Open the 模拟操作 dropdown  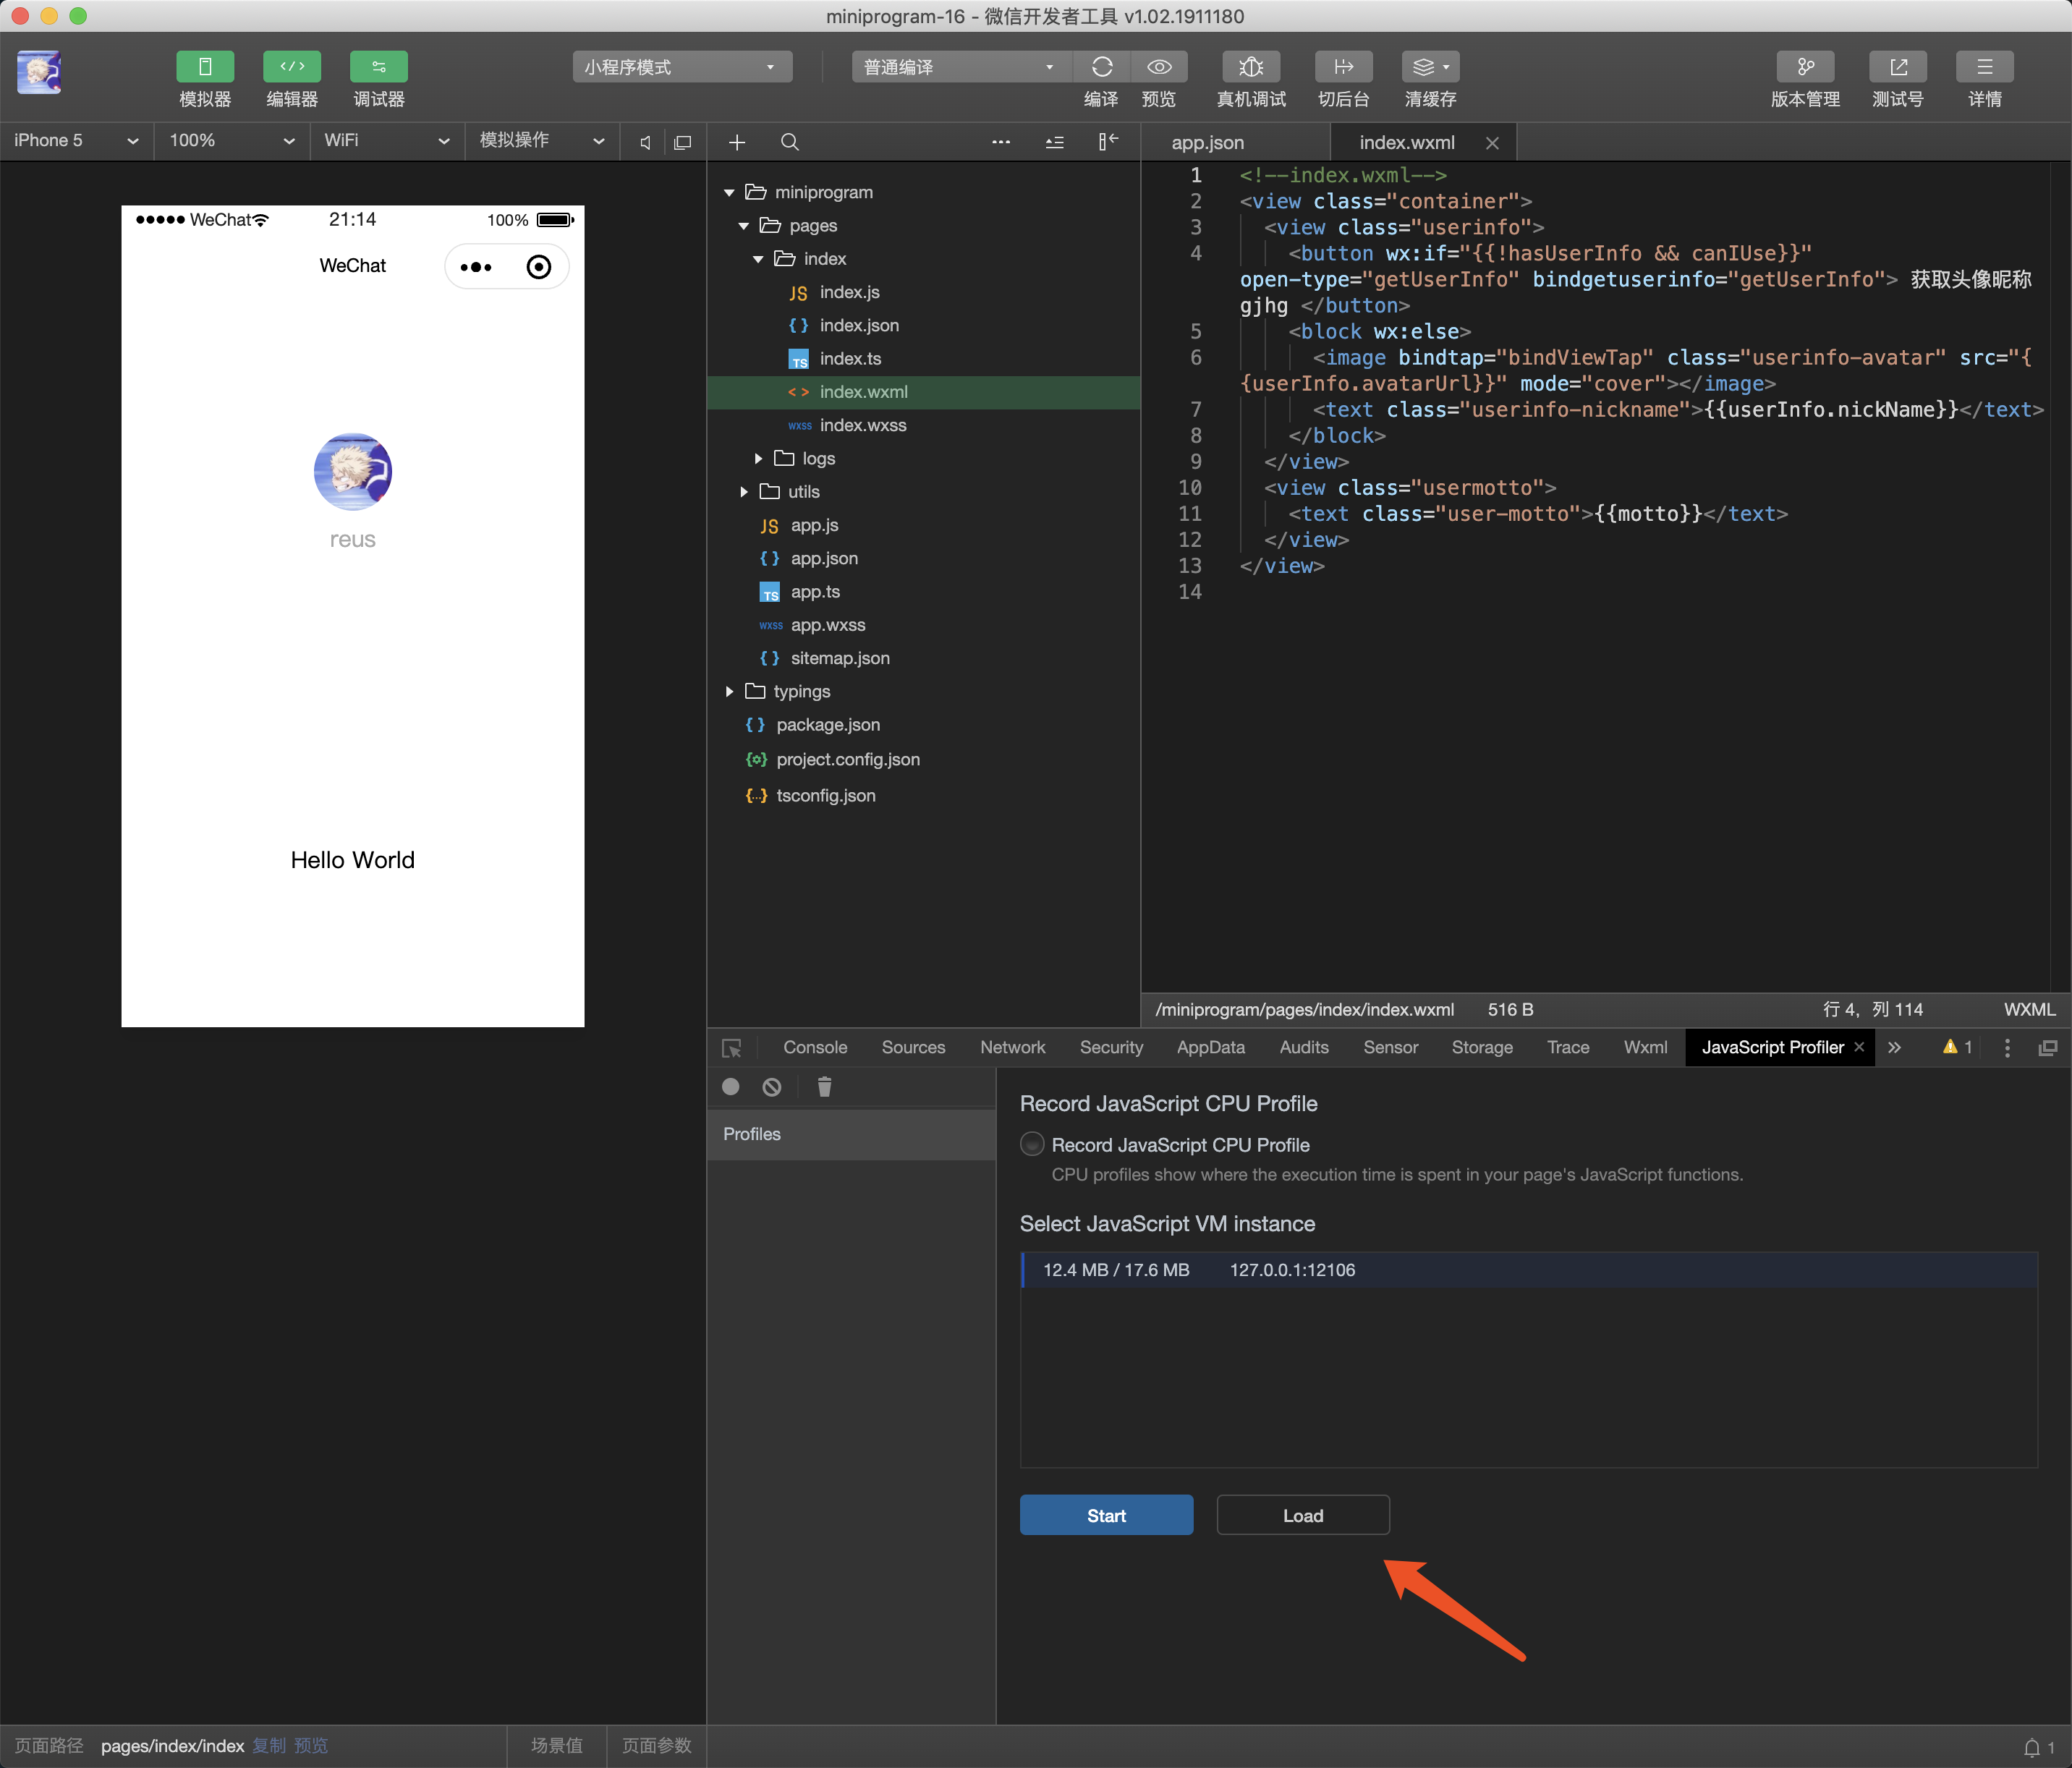click(x=542, y=141)
